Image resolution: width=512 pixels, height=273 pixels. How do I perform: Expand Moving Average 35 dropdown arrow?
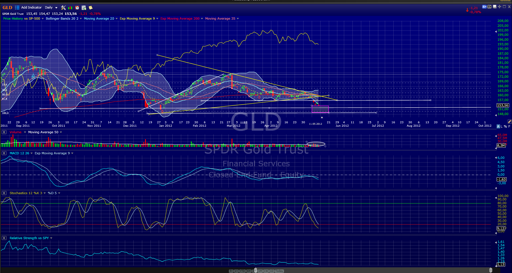click(238, 19)
